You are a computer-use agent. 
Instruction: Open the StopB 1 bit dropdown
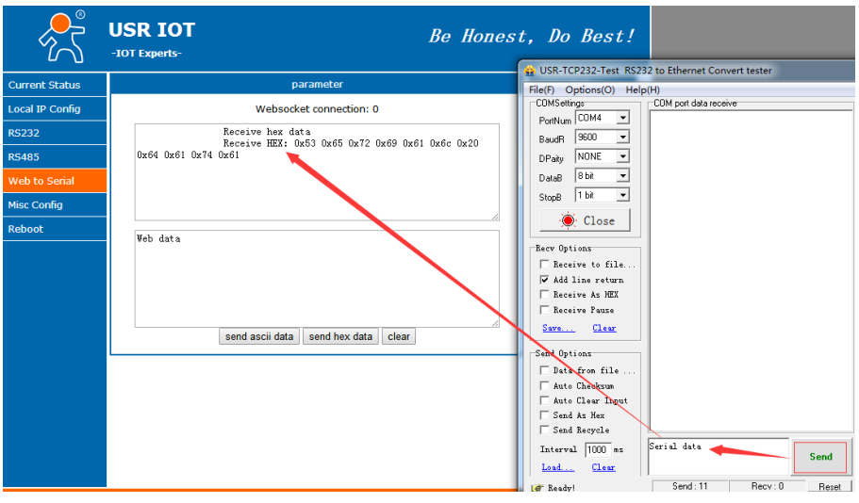pos(623,195)
